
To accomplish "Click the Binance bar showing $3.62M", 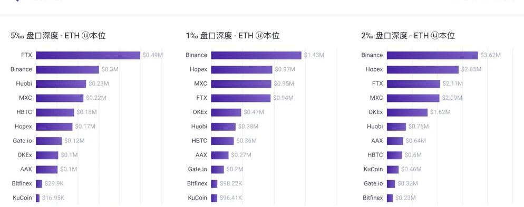I will [432, 55].
